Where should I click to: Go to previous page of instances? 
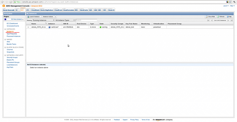click(212, 20)
